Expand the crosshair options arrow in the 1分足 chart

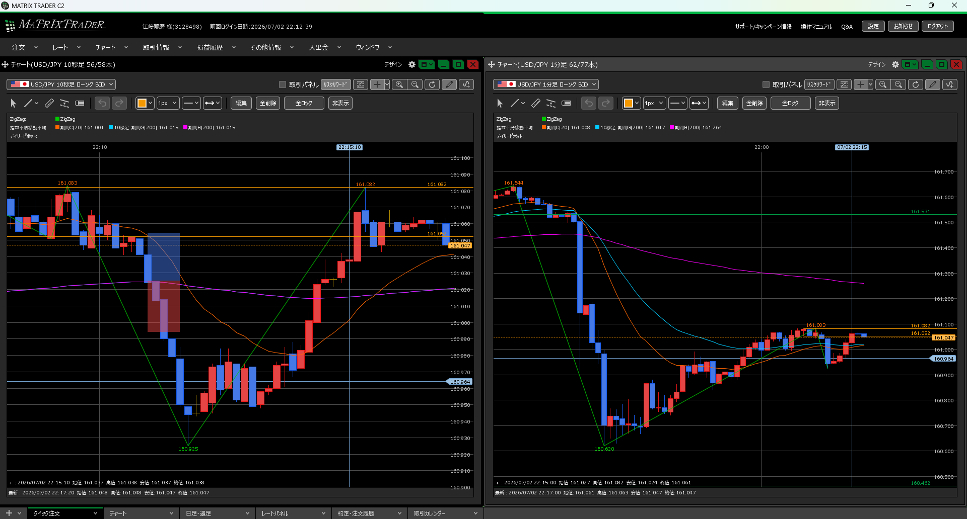(871, 84)
